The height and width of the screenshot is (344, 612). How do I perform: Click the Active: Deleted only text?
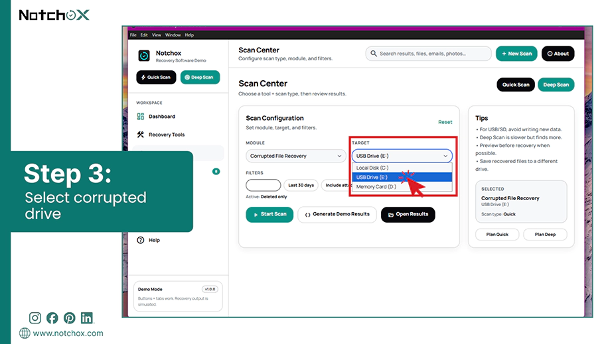click(x=266, y=197)
